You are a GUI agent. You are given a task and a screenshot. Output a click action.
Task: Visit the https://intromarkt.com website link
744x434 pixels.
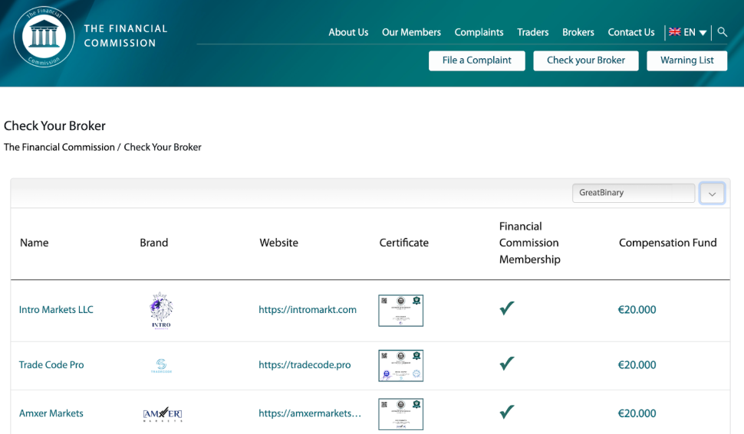coord(308,310)
